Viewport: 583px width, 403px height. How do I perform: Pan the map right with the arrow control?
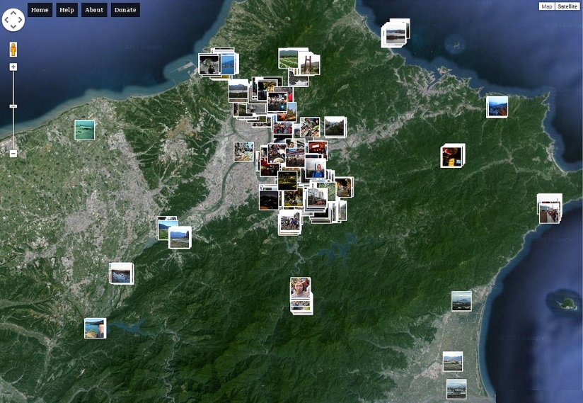click(x=20, y=20)
